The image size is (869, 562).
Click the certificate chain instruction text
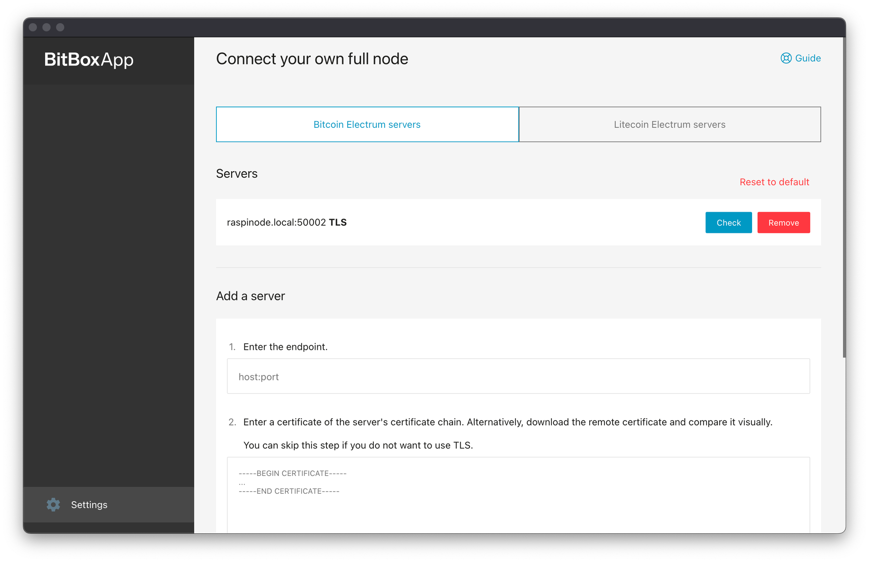508,422
